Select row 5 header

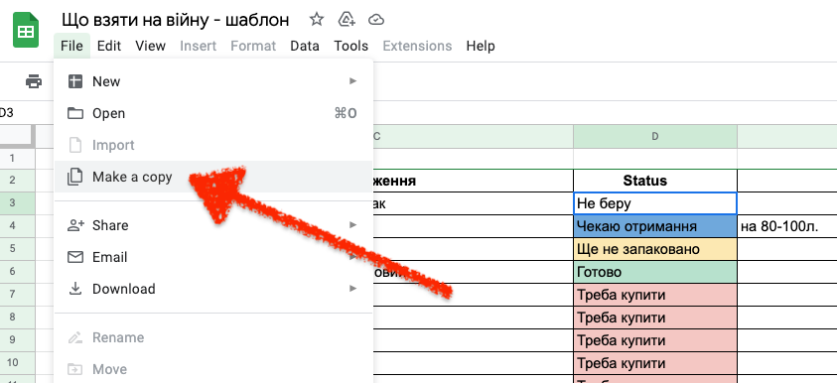(x=18, y=249)
